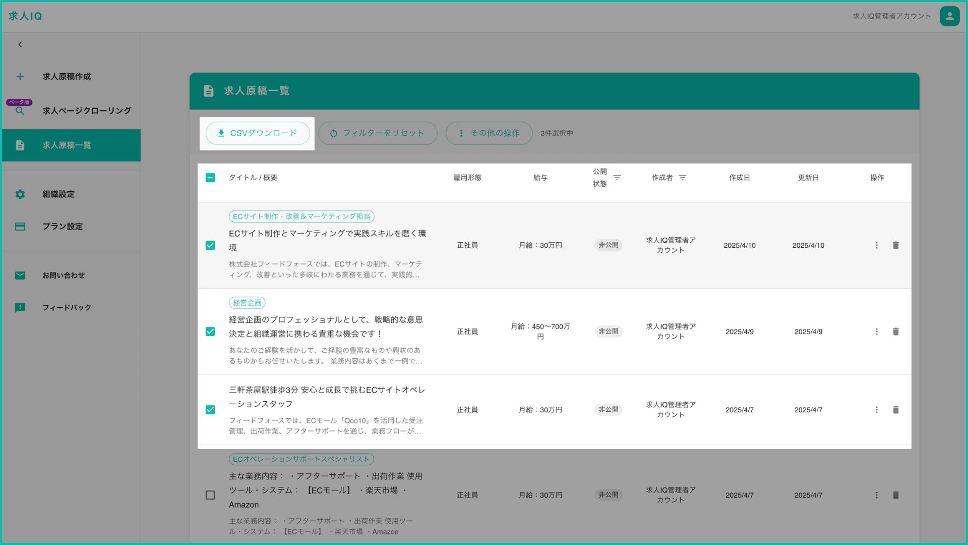This screenshot has width=968, height=545.
Task: Open プラン設定 card icon item
Action: tap(20, 227)
